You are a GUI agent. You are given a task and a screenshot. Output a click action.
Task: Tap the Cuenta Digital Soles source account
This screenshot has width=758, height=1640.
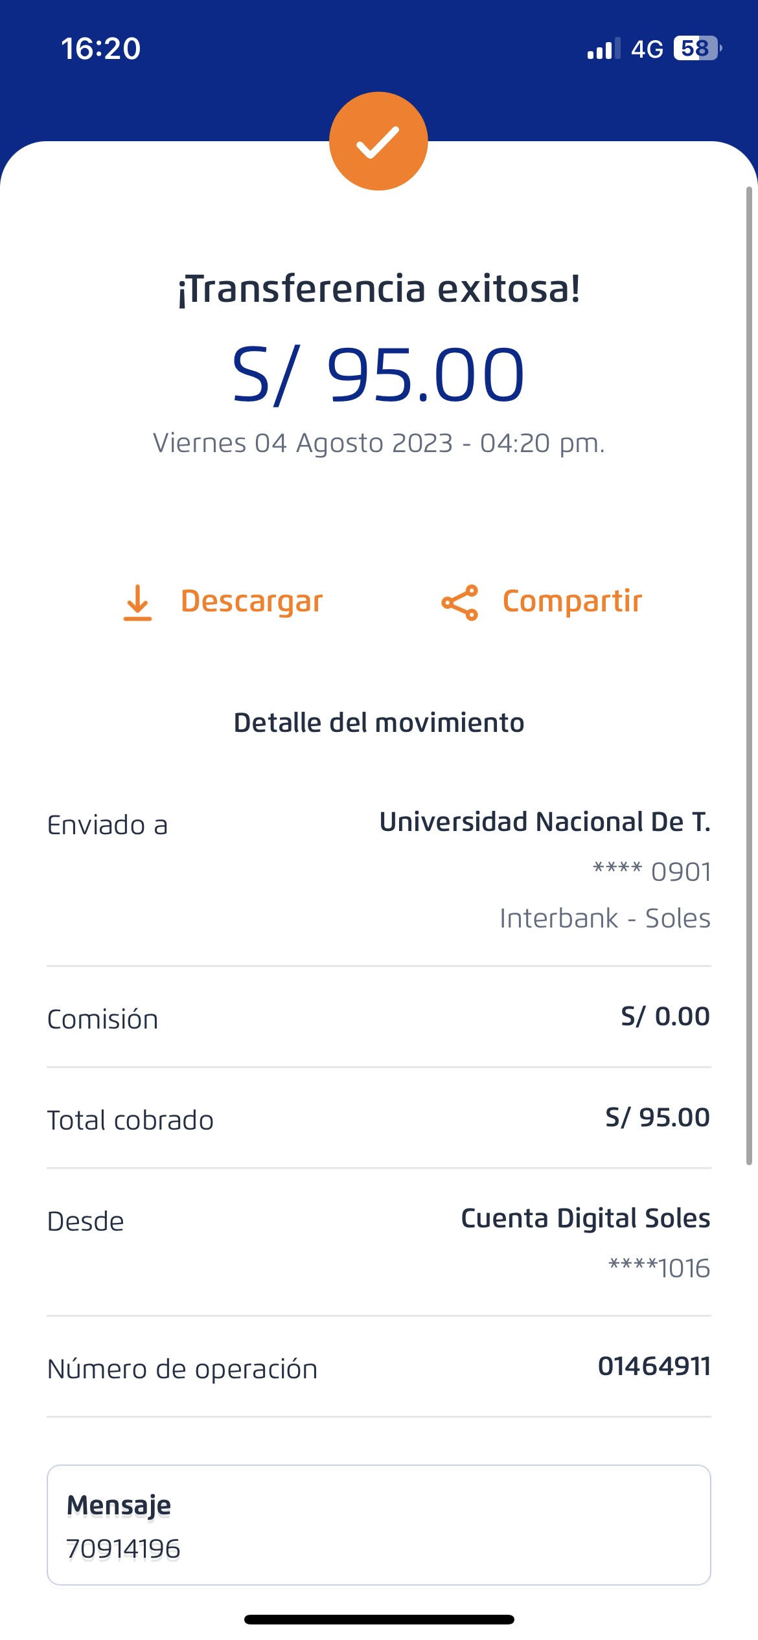pyautogui.click(x=585, y=1218)
